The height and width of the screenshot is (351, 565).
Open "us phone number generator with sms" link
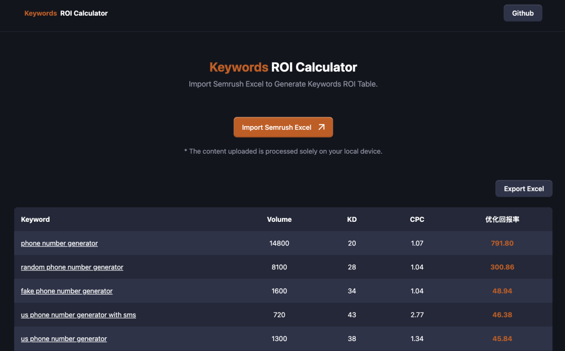click(x=78, y=315)
